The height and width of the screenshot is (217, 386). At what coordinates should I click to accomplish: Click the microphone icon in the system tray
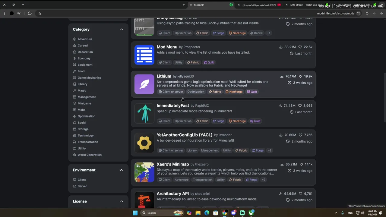(342, 213)
